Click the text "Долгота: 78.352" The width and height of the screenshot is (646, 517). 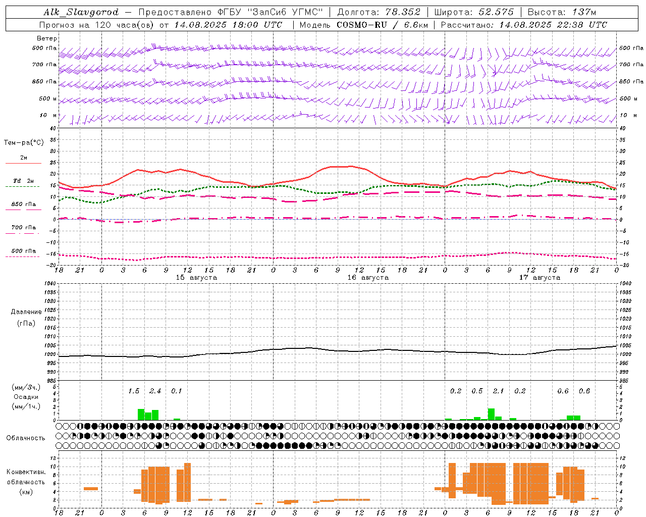click(379, 12)
